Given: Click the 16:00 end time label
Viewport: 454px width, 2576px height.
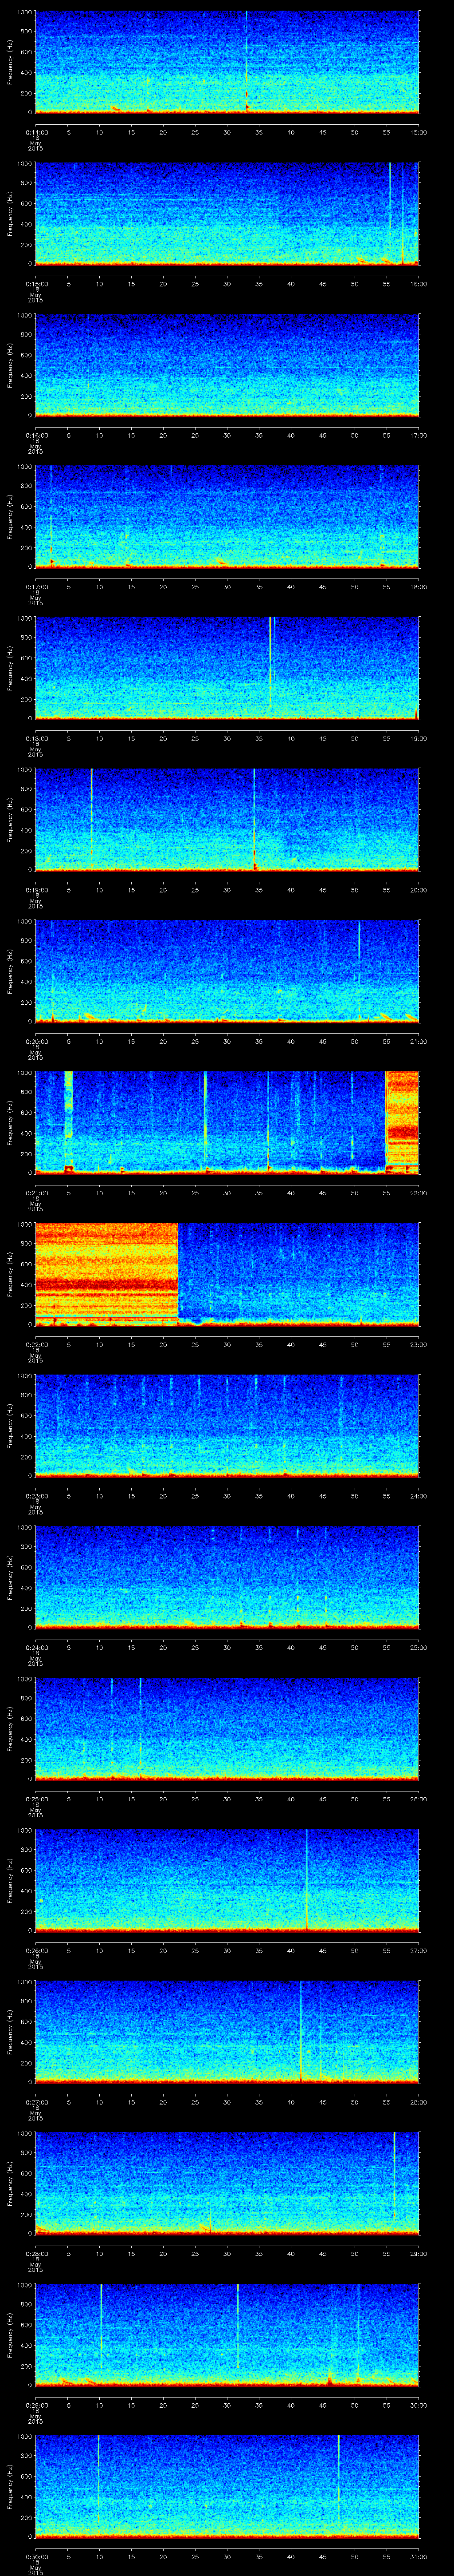Looking at the screenshot, I should pyautogui.click(x=418, y=284).
